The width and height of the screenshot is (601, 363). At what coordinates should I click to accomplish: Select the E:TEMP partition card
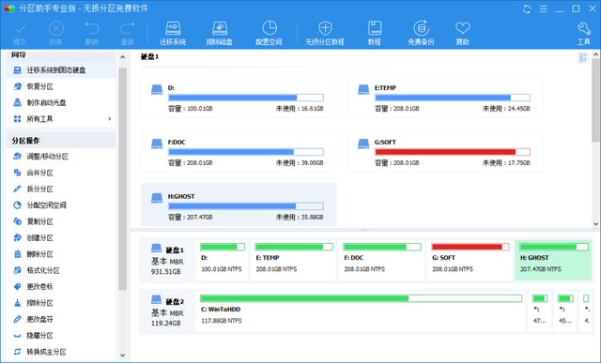445,96
